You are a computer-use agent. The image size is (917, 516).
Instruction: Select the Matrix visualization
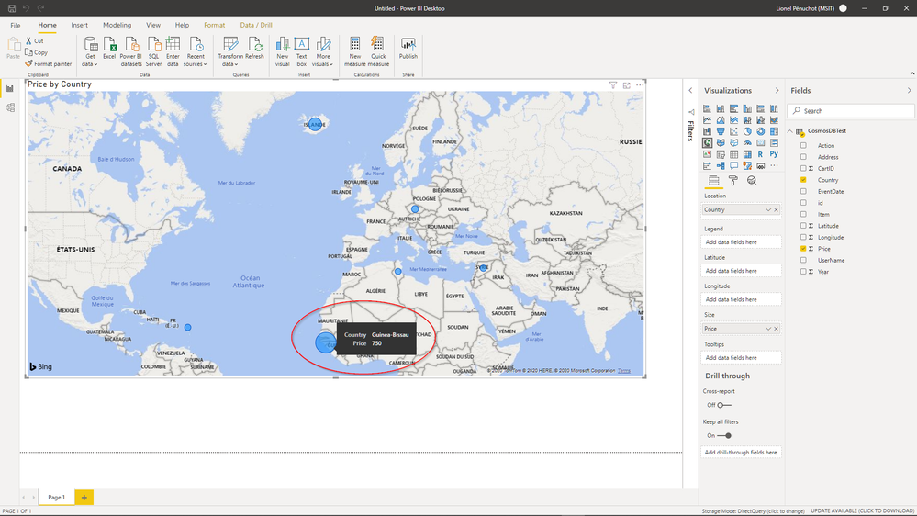coord(747,154)
